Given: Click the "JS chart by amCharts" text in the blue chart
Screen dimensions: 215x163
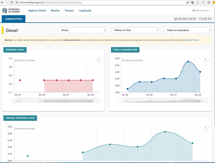Looking at the screenshot, I should click(x=132, y=60).
